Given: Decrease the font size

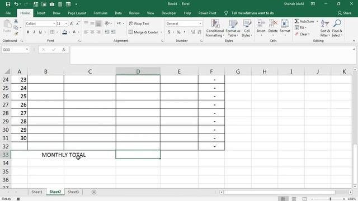Looking at the screenshot, I should [78, 23].
